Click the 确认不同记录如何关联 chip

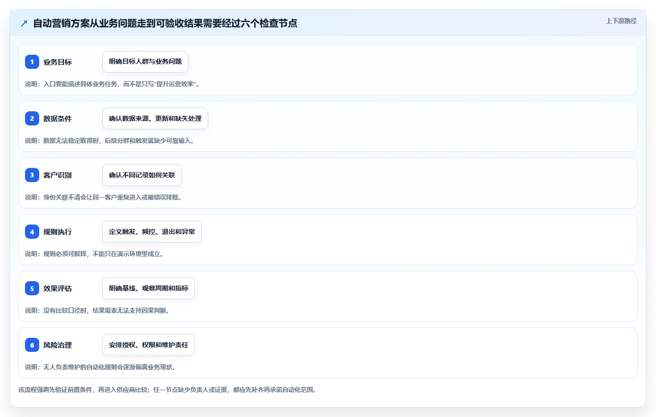tap(142, 175)
